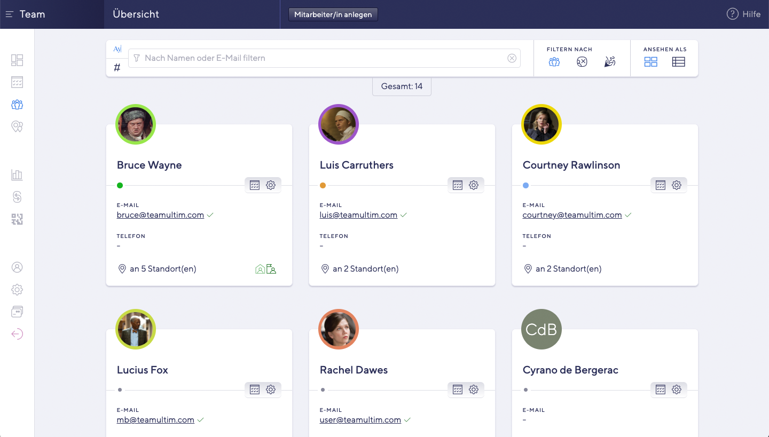Open the user profile icon in the sidebar
The height and width of the screenshot is (437, 769).
coord(17,267)
